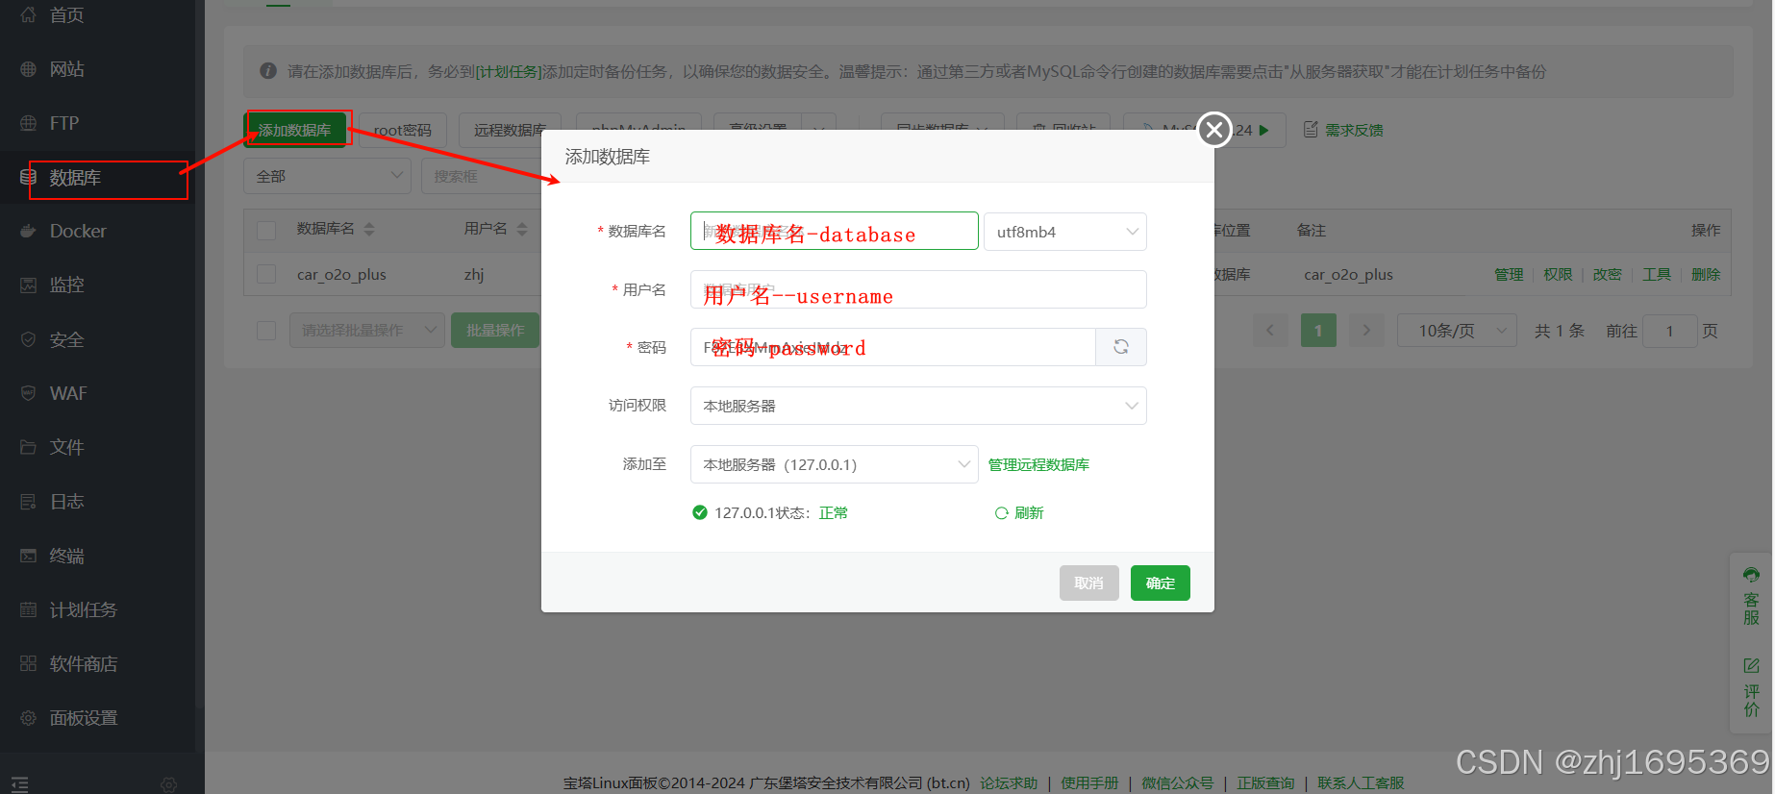1775x794 pixels.
Task: Click the 计划任务 schedule icon in sidebar
Action: [29, 609]
